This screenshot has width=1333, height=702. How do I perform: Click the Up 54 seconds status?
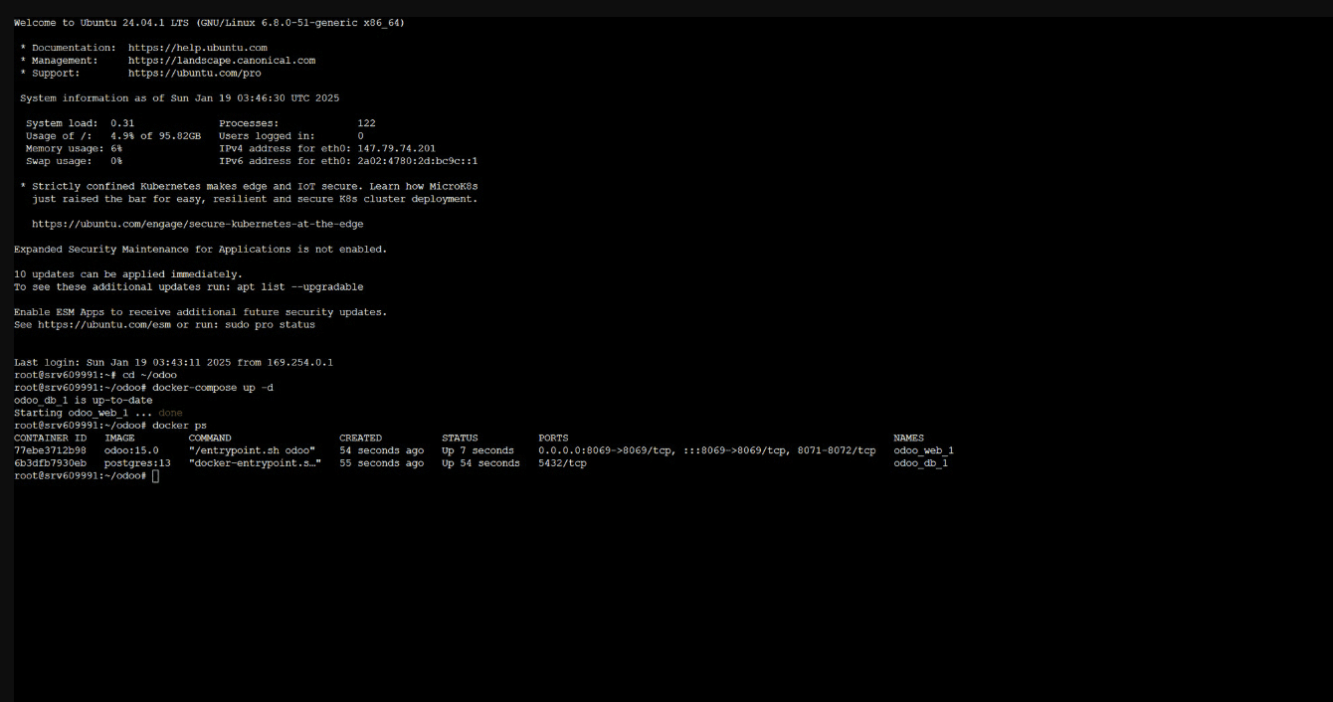(x=480, y=463)
